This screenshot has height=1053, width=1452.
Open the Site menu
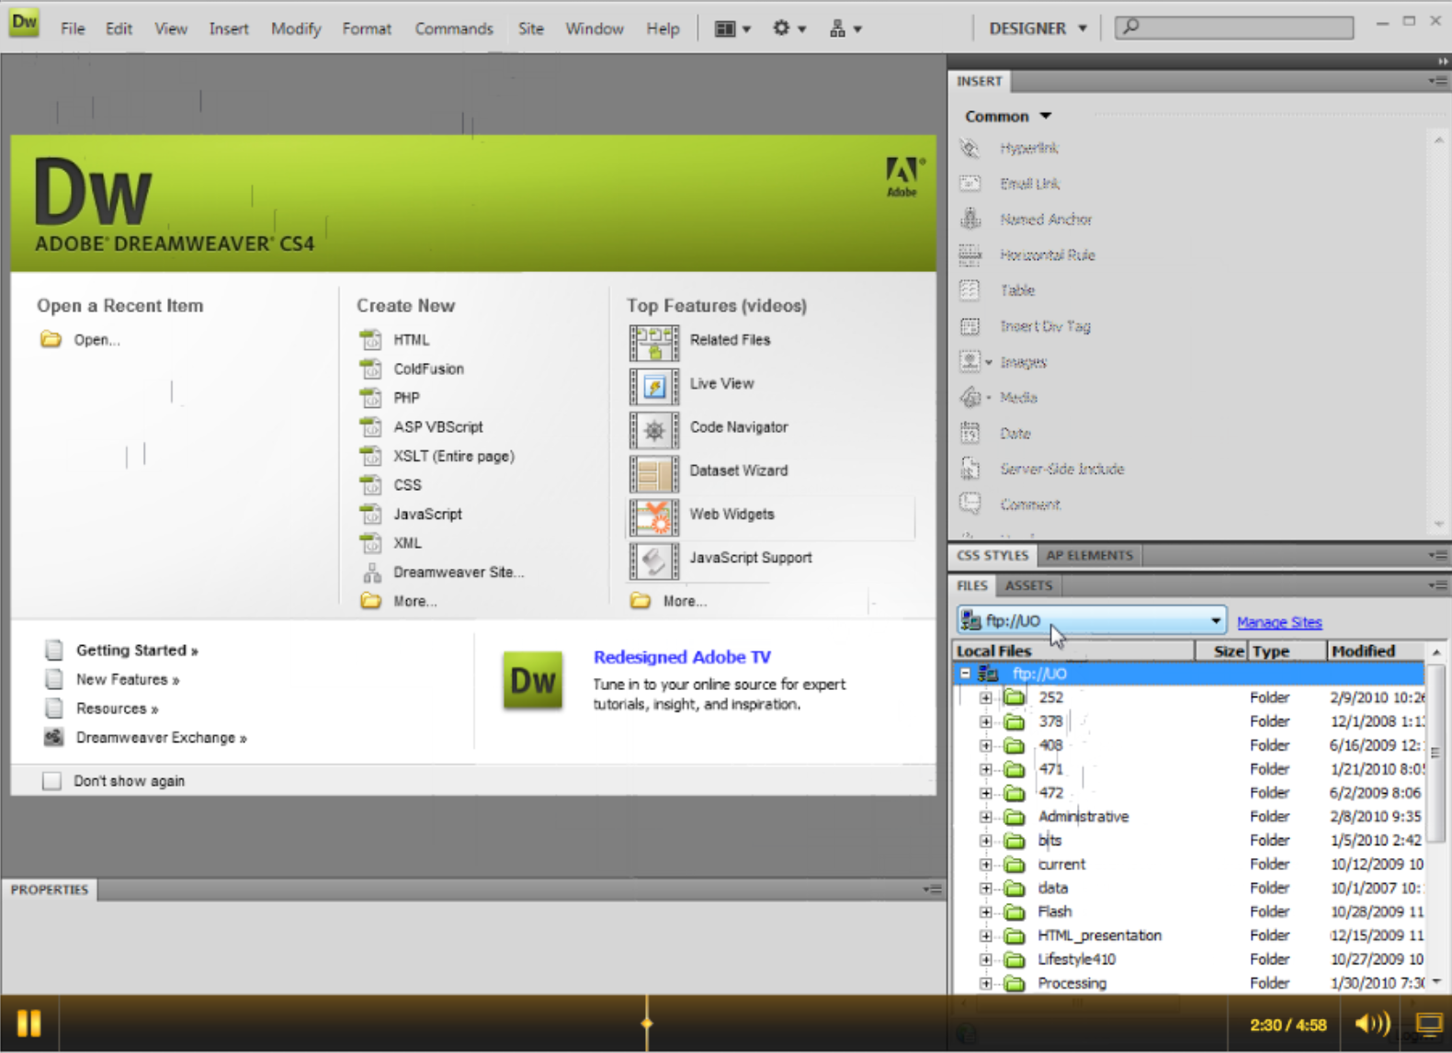[530, 28]
